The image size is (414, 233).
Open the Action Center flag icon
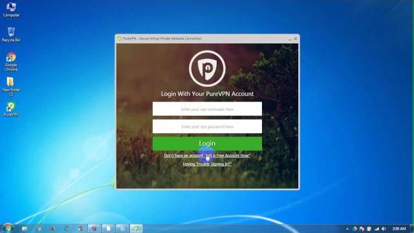[x=362, y=228]
